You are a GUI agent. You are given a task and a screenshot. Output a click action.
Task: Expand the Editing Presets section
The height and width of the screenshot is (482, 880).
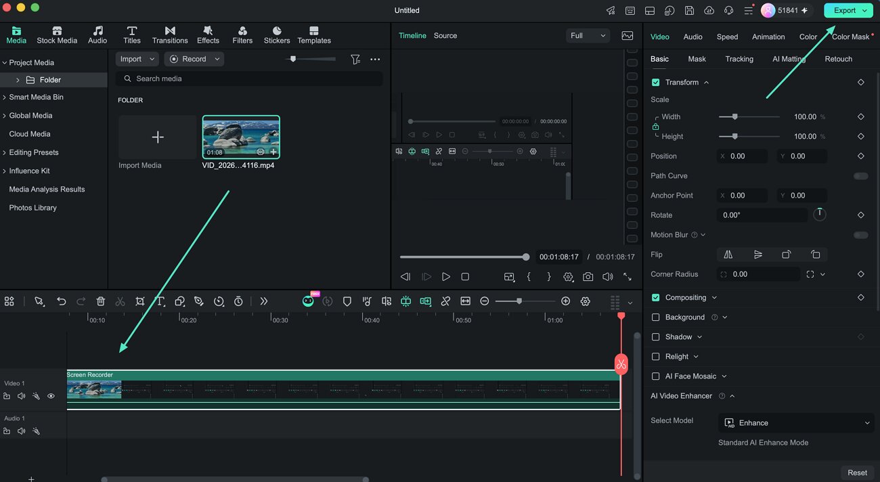[4, 152]
